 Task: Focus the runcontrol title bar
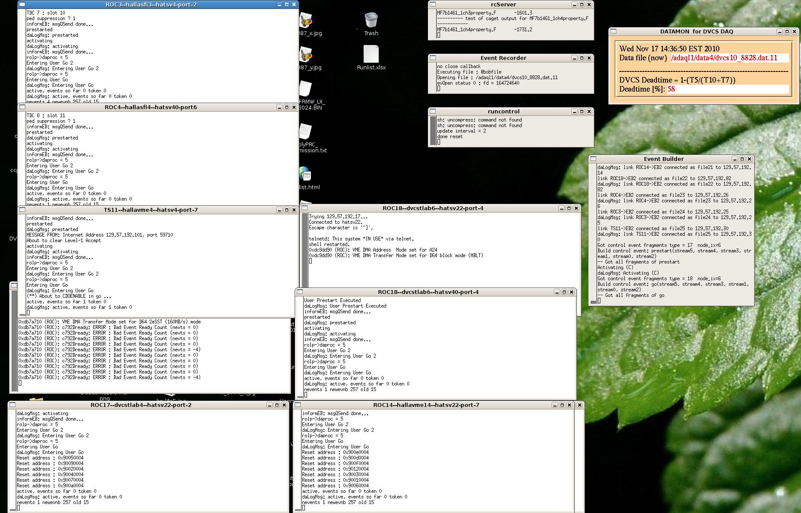(503, 111)
